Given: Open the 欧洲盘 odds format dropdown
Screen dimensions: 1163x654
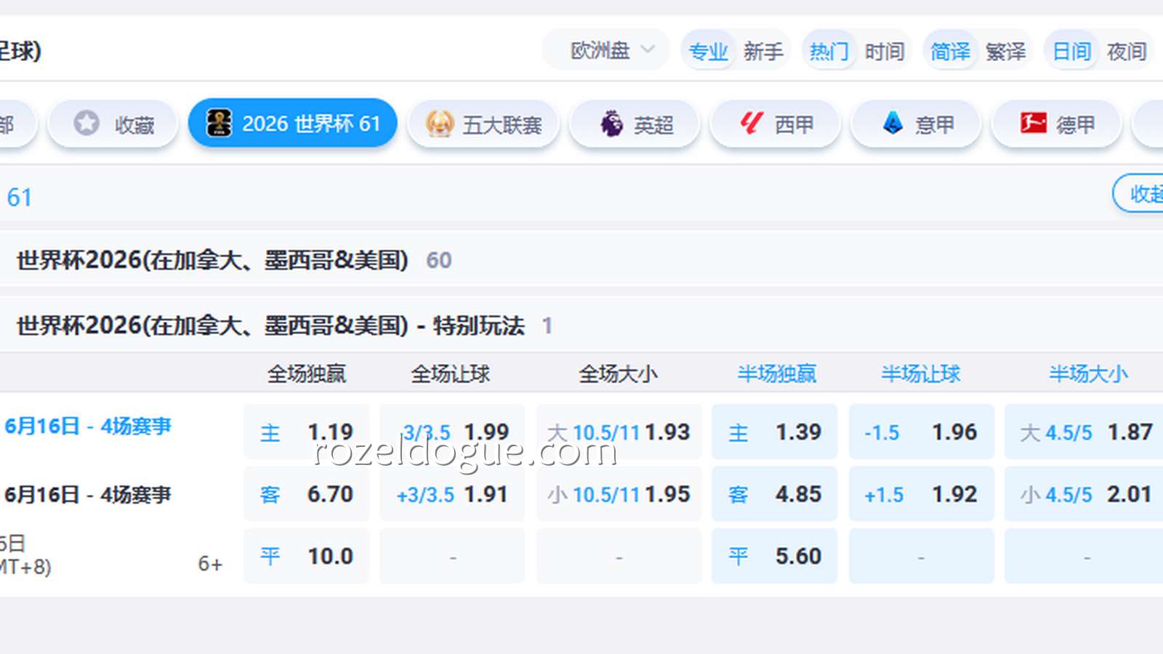Looking at the screenshot, I should pyautogui.click(x=605, y=50).
